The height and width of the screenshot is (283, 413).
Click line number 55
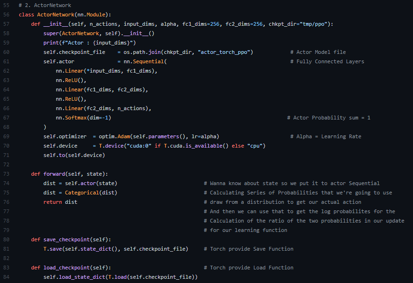coord(7,5)
